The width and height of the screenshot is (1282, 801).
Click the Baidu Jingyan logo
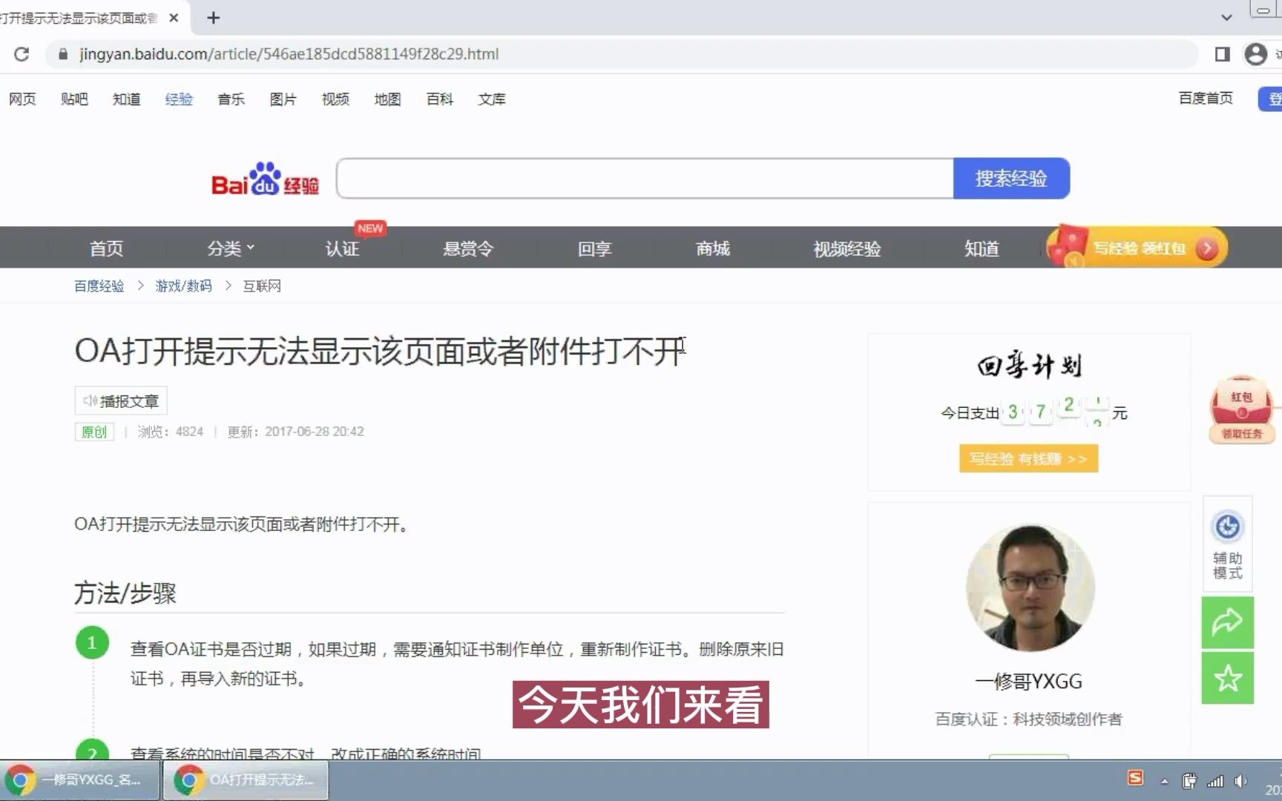point(265,179)
